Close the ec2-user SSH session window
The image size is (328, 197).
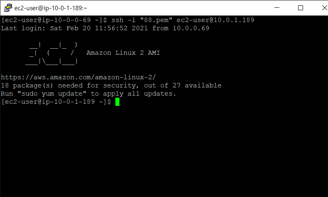click(x=324, y=8)
